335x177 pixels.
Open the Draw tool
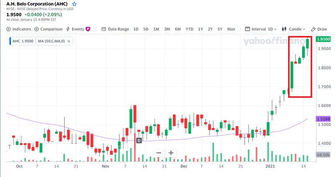tap(319, 29)
